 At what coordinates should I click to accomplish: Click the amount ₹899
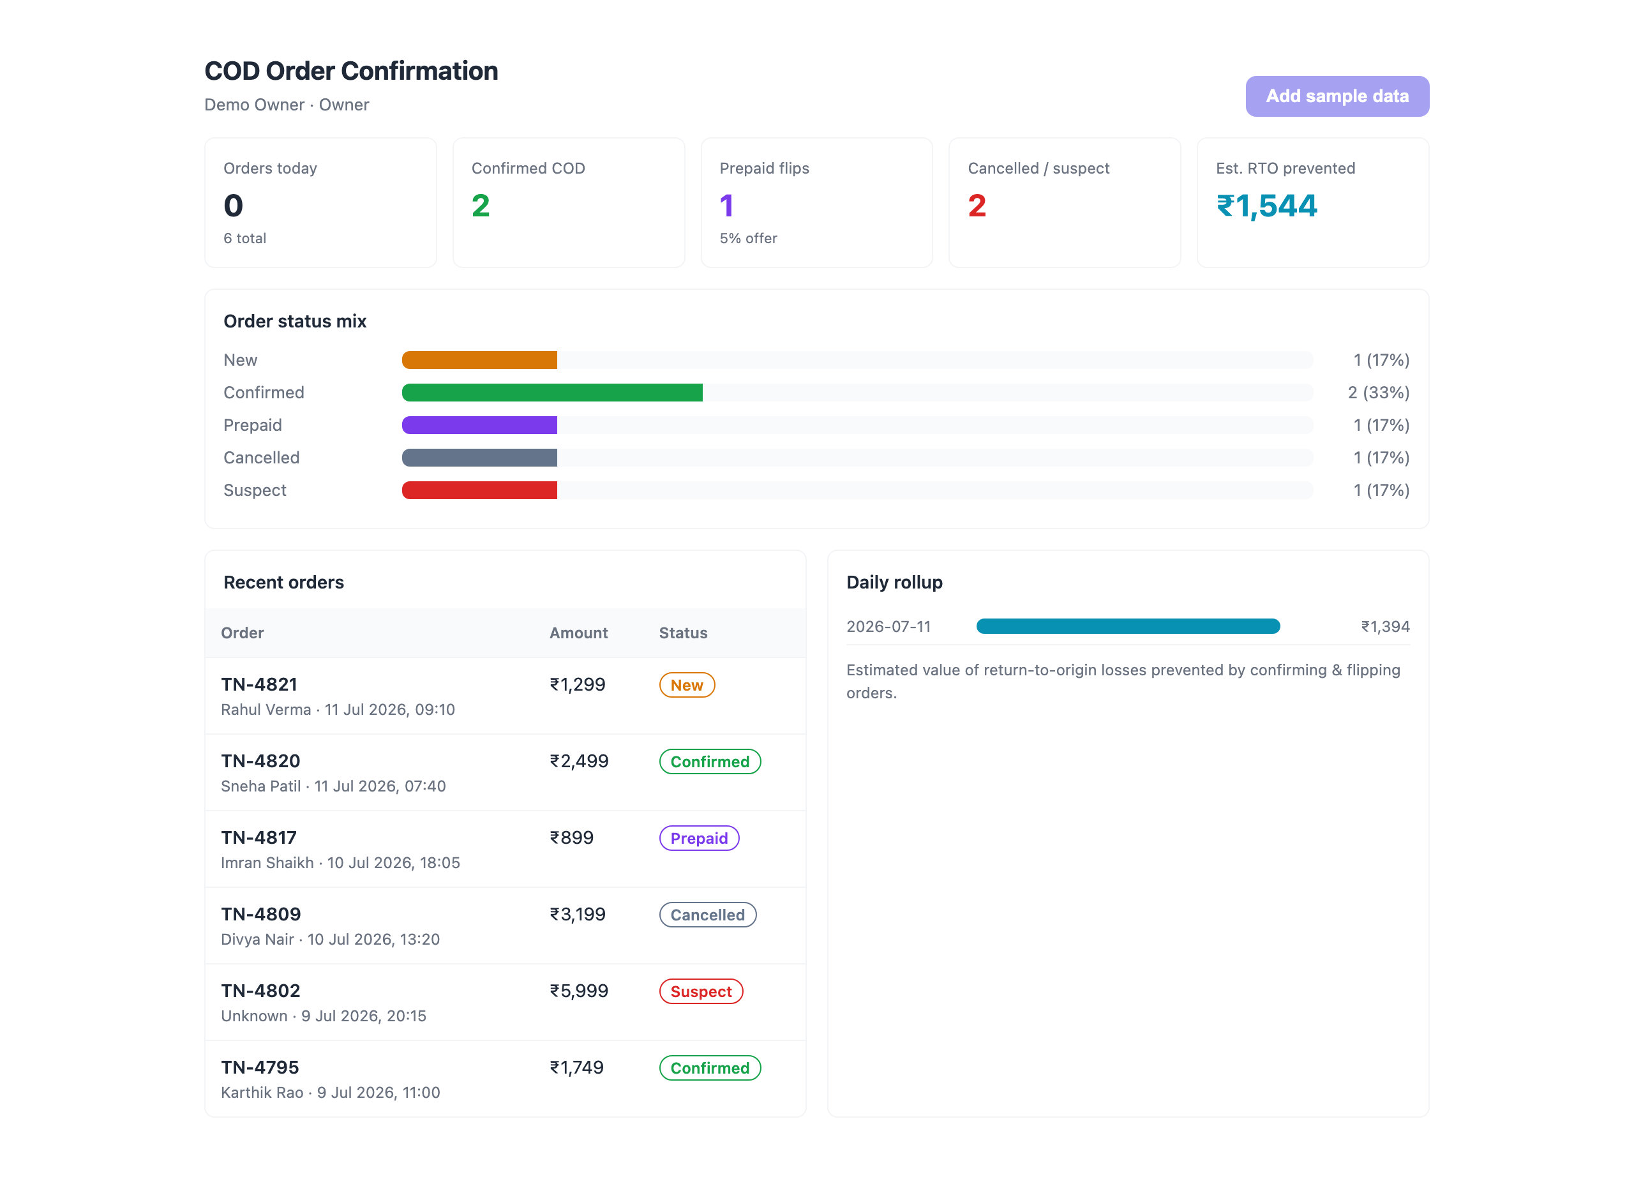point(571,837)
